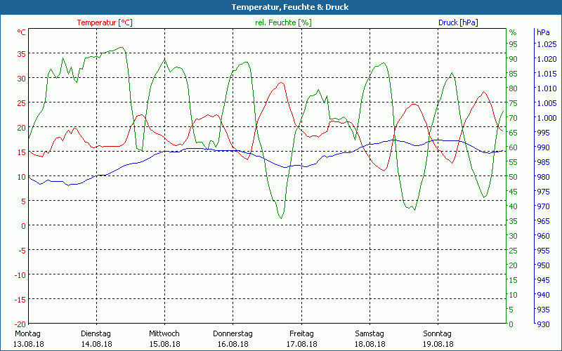Select the 'Donnerstag' day label
The image size is (562, 351).
[233, 334]
